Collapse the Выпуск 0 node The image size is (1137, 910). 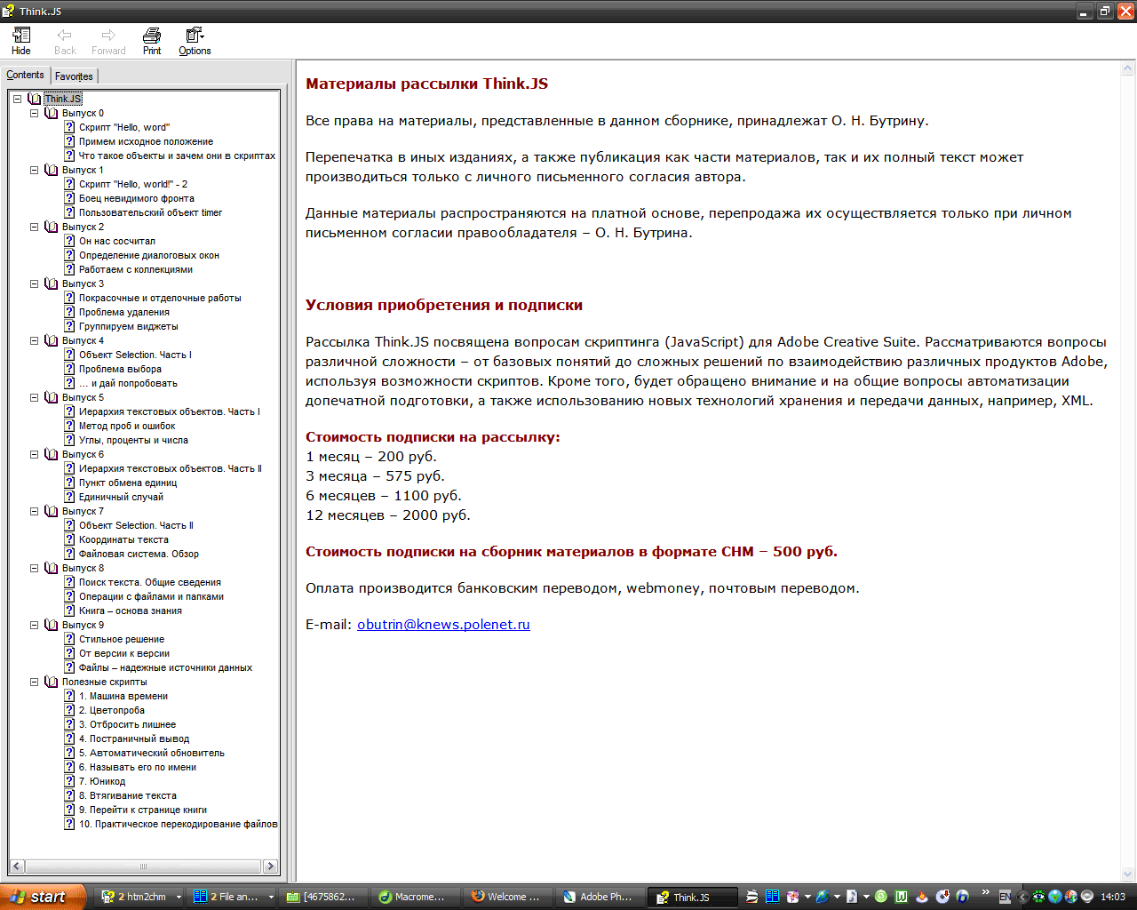click(35, 113)
